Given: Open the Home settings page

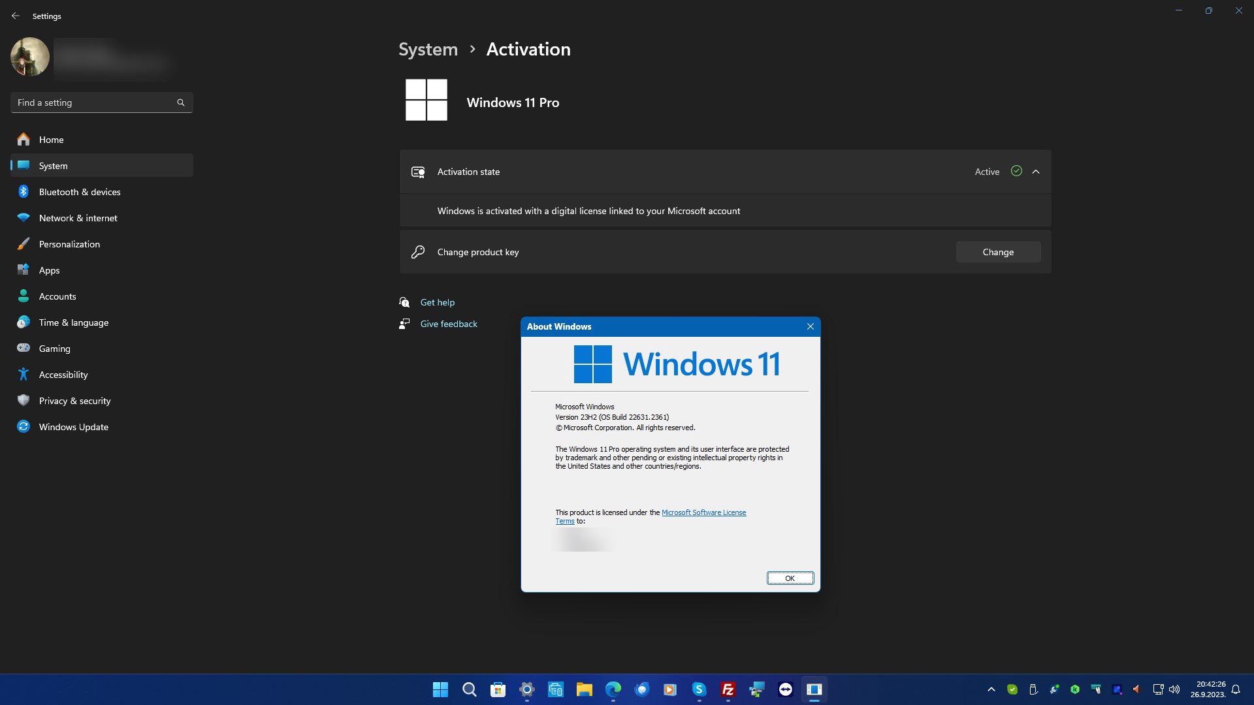Looking at the screenshot, I should pyautogui.click(x=51, y=140).
